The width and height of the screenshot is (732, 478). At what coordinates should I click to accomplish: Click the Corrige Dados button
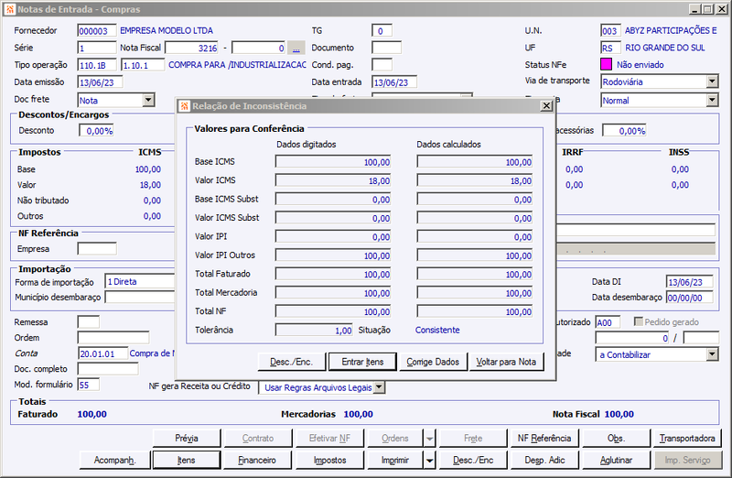[433, 362]
